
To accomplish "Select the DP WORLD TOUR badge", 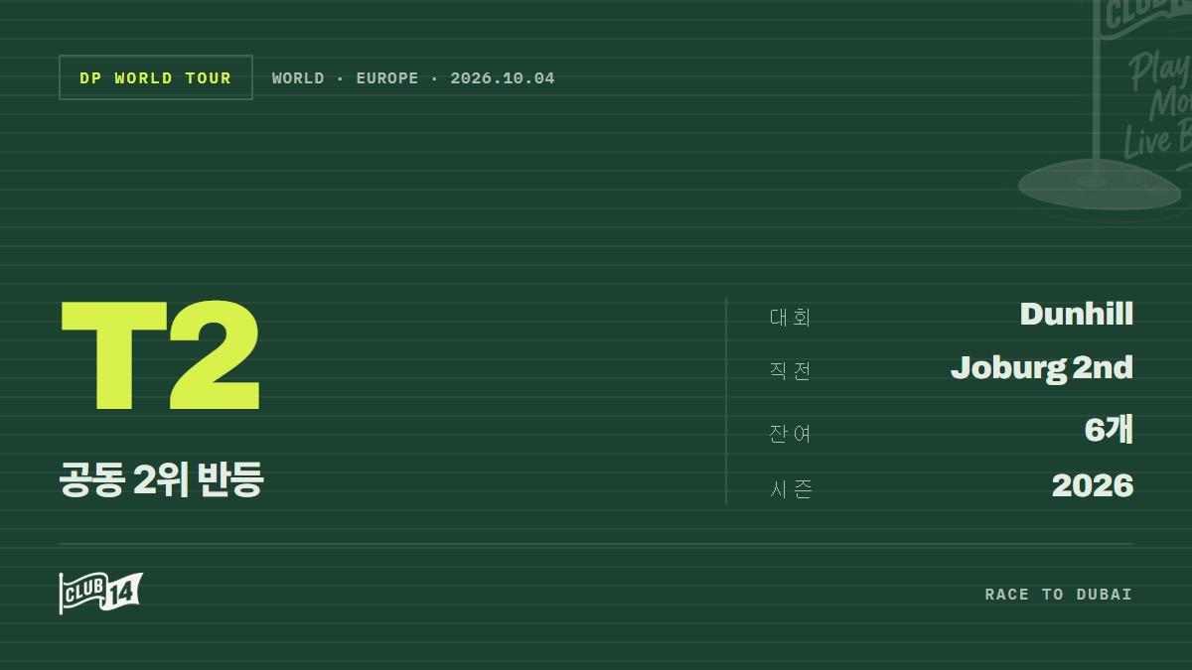I will point(156,77).
